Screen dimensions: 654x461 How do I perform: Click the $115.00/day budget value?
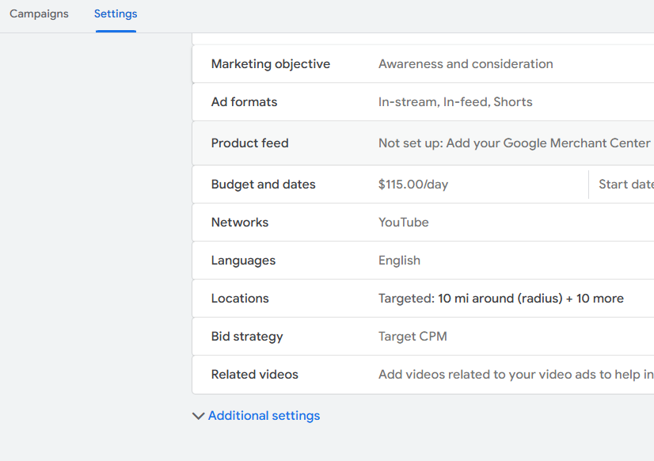pyautogui.click(x=413, y=185)
